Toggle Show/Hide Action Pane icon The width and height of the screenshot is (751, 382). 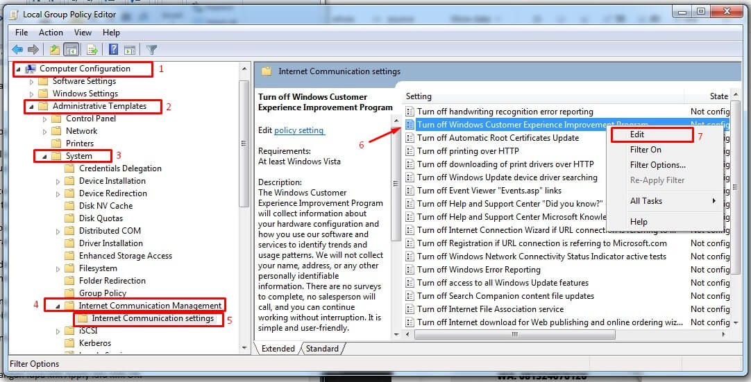tap(129, 49)
